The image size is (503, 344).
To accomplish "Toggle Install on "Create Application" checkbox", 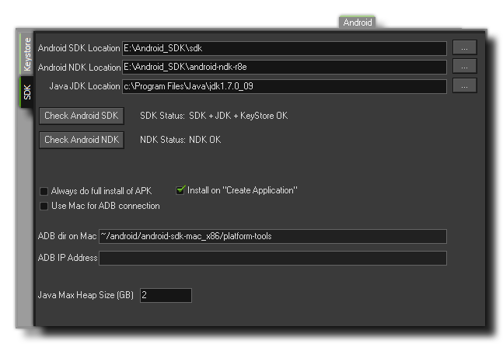I will [x=180, y=189].
